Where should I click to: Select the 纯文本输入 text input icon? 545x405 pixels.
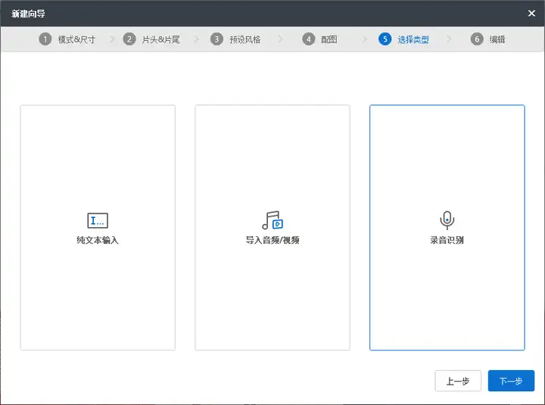coord(98,220)
